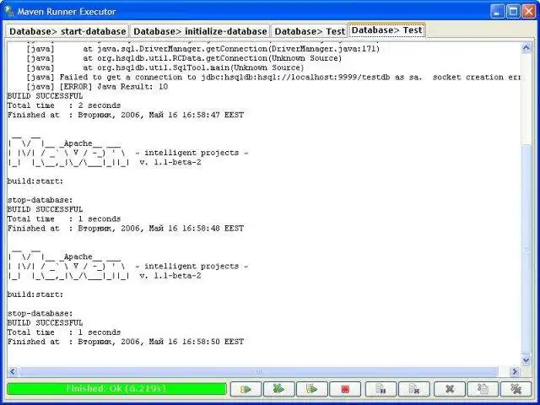Click the RCData.getConnection stack trace line

(x=184, y=58)
